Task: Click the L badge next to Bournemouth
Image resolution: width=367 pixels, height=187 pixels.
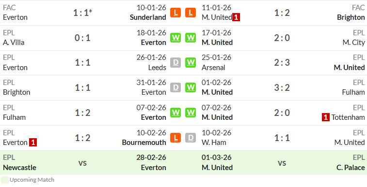Action: pos(176,138)
